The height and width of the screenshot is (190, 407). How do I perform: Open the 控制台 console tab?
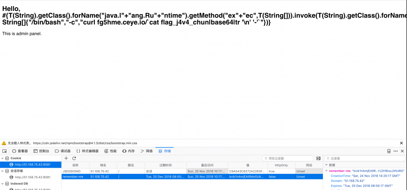coord(41,151)
